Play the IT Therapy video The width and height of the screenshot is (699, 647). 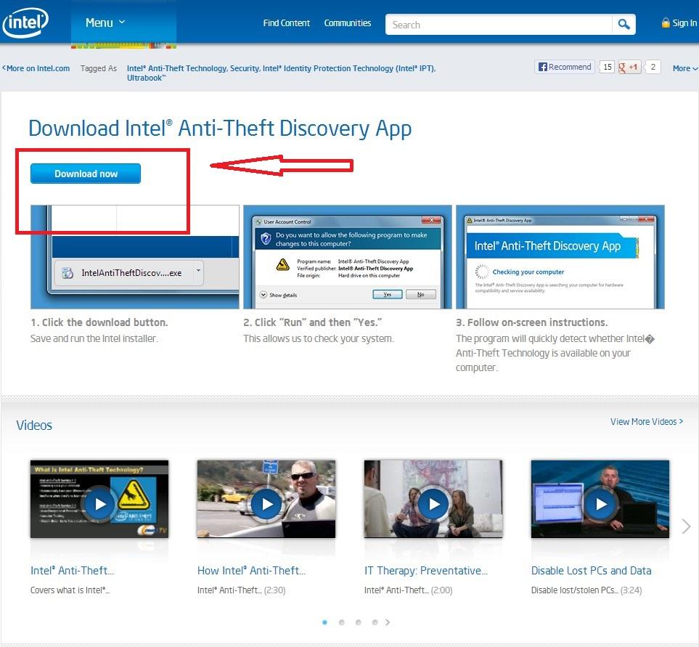pyautogui.click(x=433, y=503)
